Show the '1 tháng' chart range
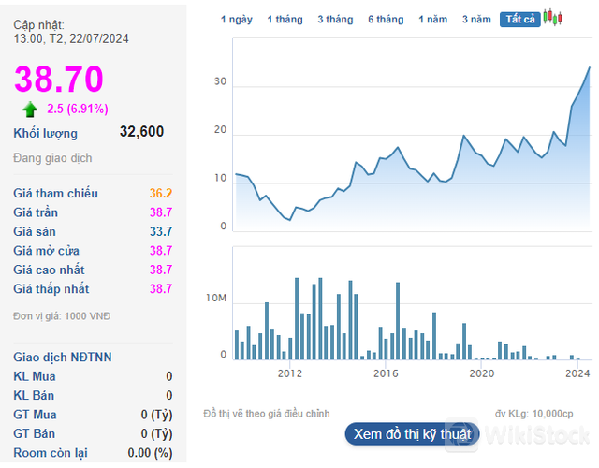 (285, 20)
